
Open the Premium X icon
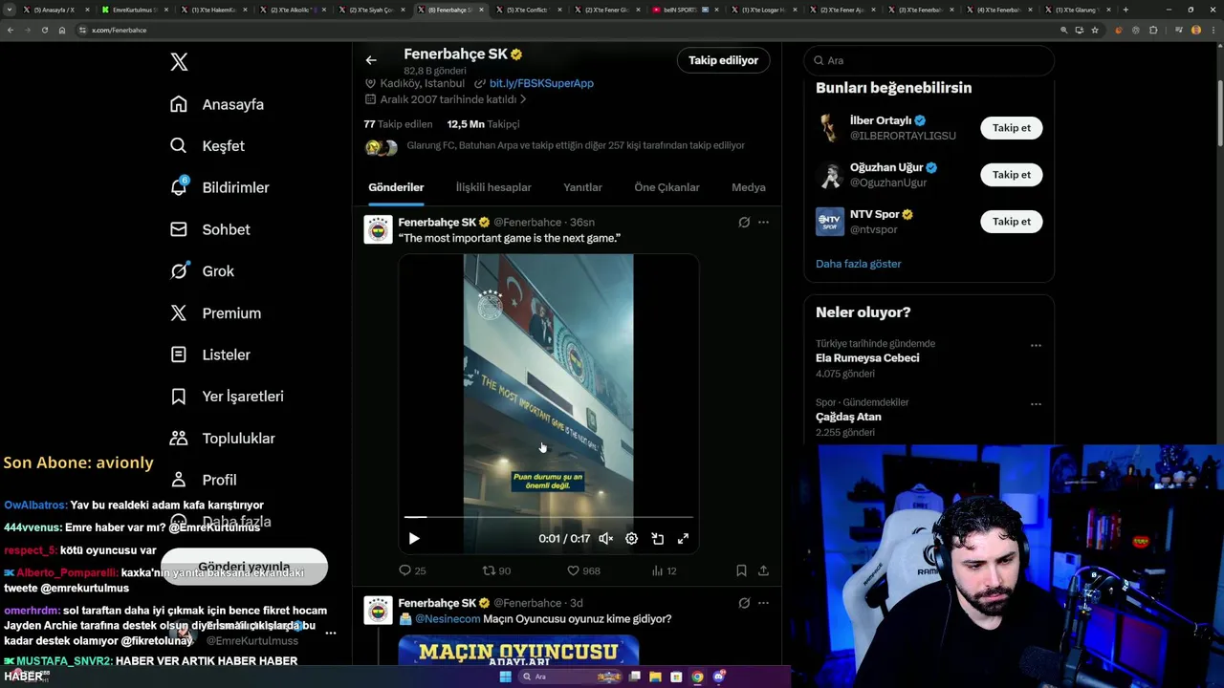[x=179, y=312]
